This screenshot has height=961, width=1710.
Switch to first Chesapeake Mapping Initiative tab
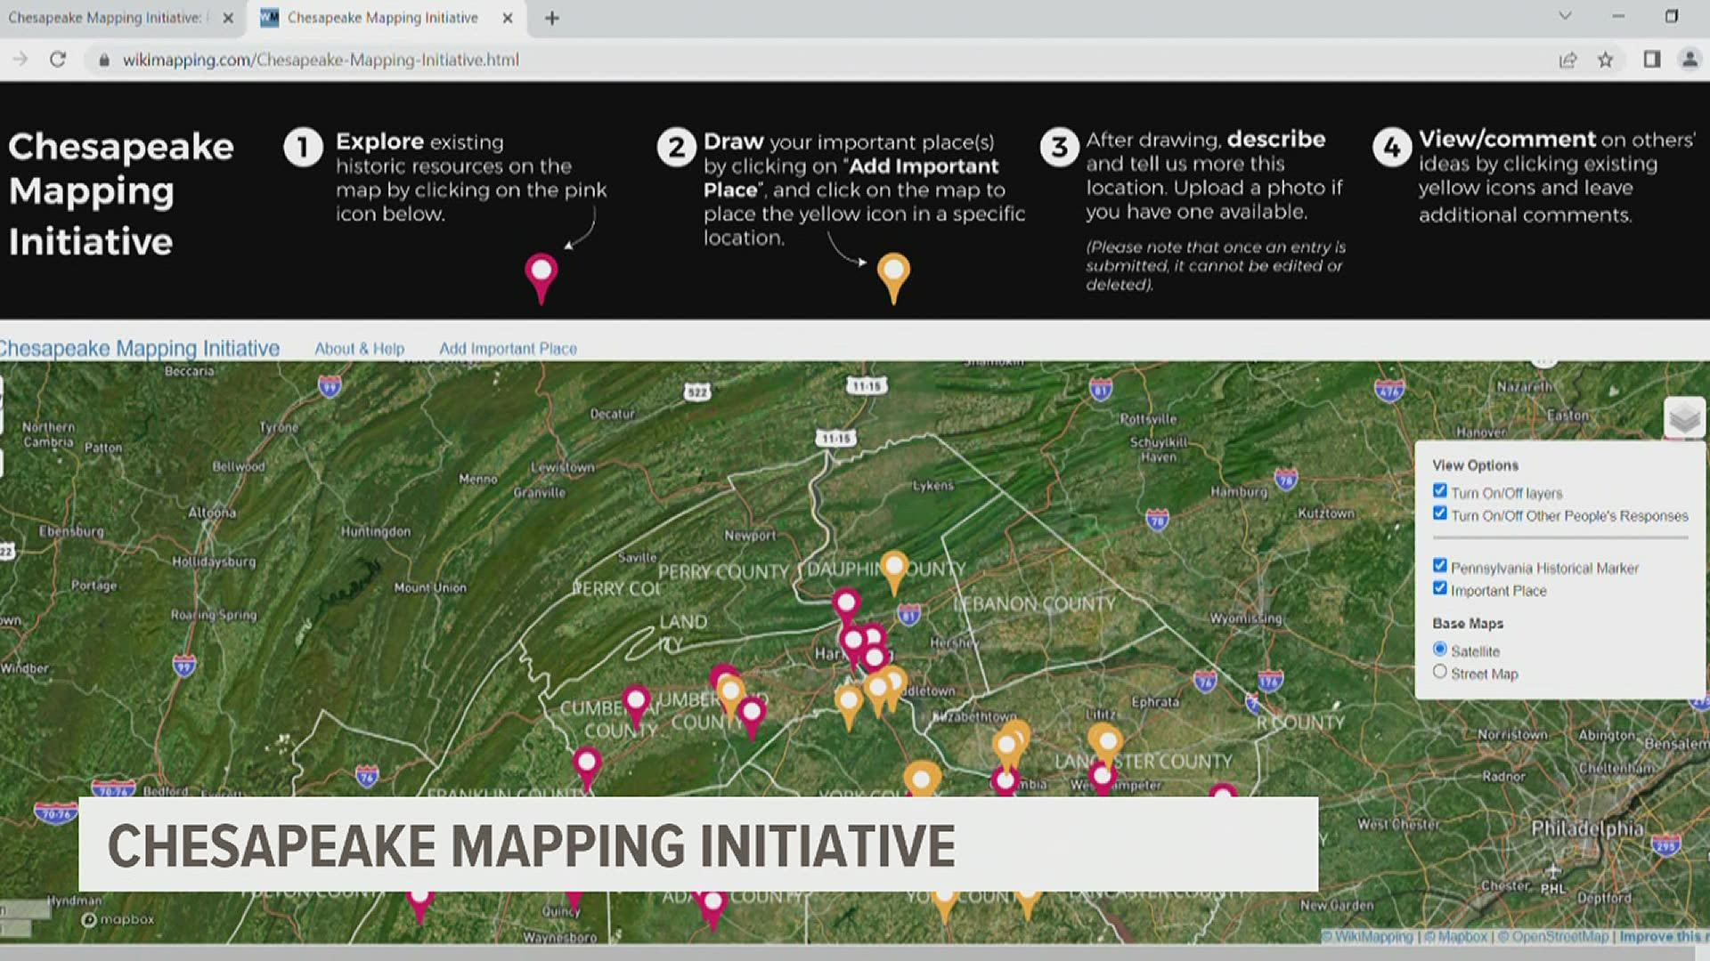(105, 18)
